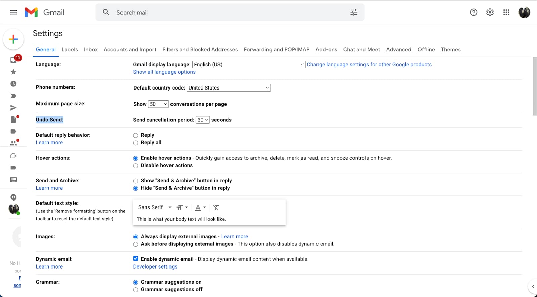Select Reply as default reply behavior
This screenshot has width=537, height=297.
(136, 135)
